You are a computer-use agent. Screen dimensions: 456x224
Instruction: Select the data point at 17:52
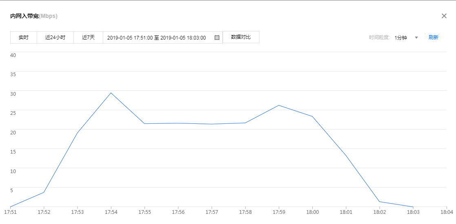point(44,192)
